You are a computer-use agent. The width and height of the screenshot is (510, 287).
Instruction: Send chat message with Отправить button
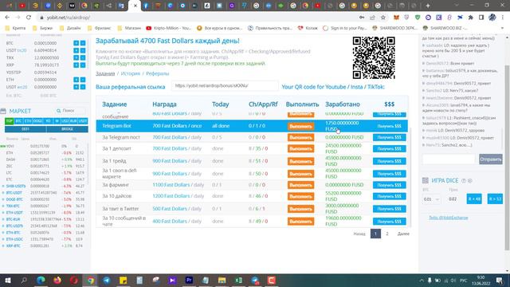tap(491, 159)
